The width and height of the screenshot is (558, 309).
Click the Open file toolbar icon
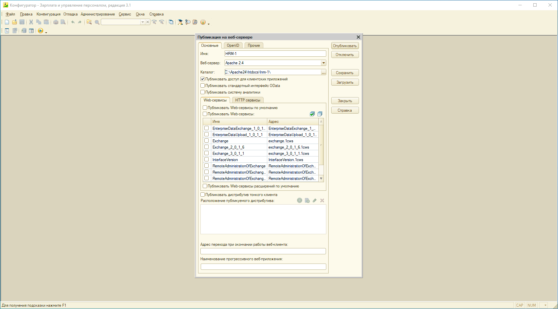pos(15,22)
